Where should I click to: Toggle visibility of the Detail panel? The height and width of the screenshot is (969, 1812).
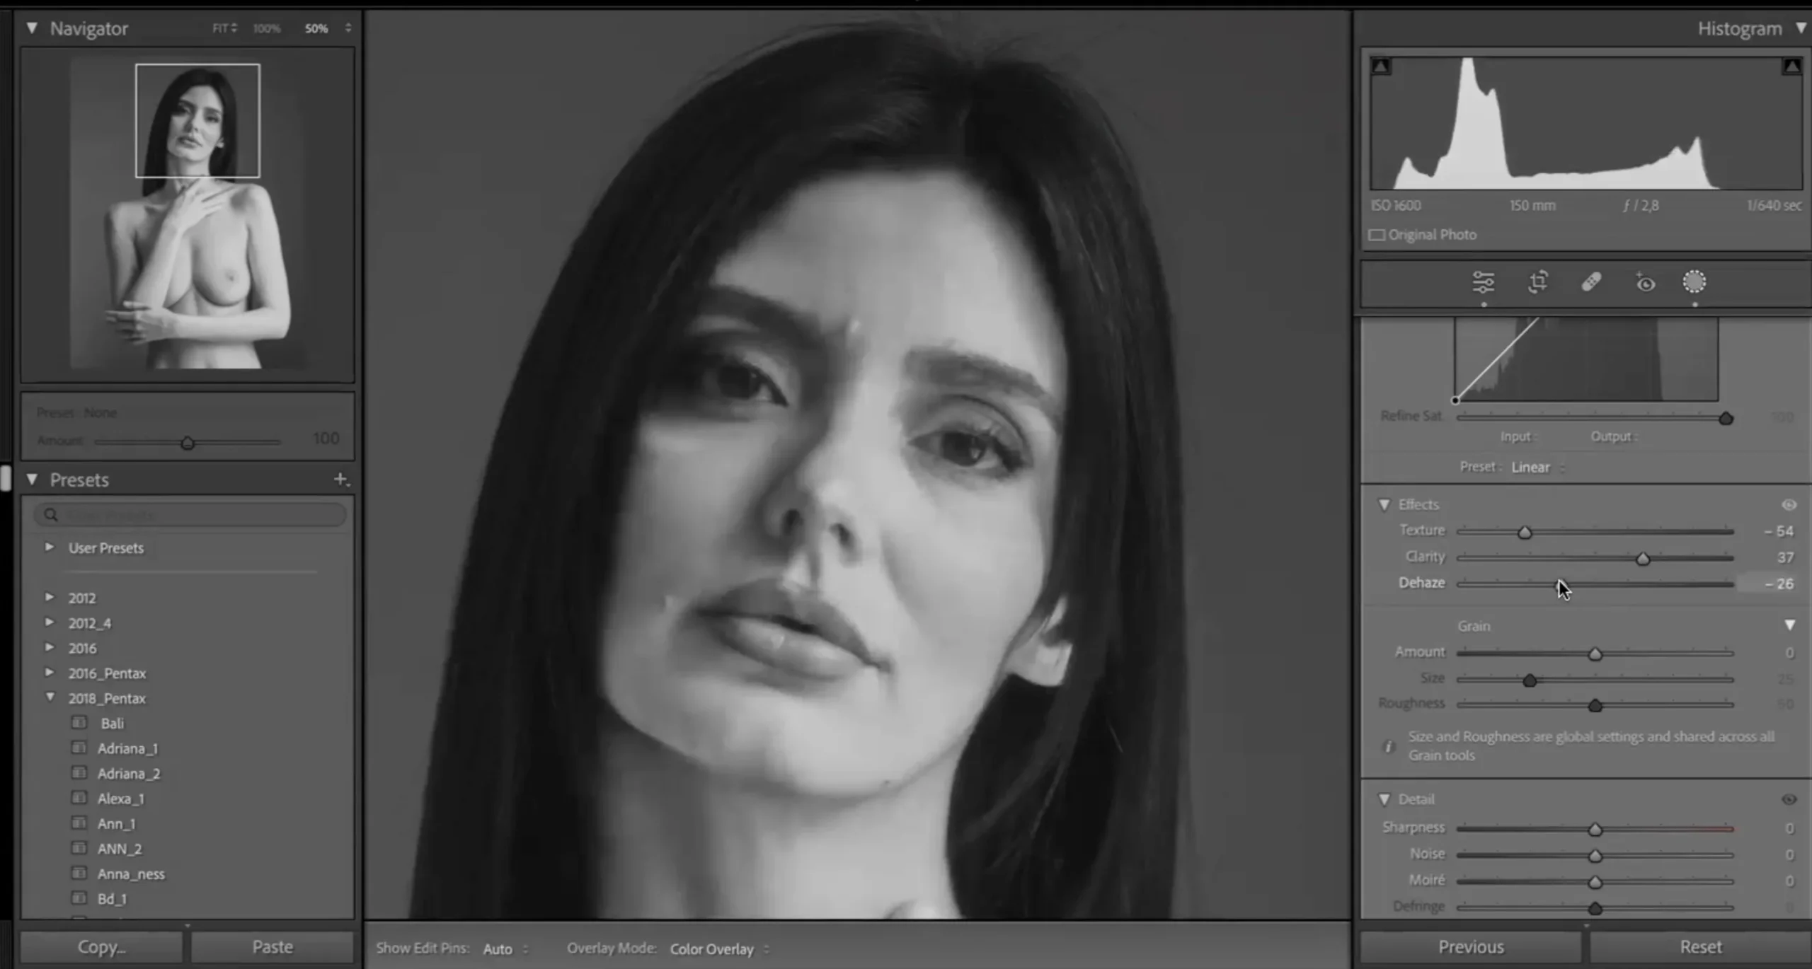(1789, 799)
